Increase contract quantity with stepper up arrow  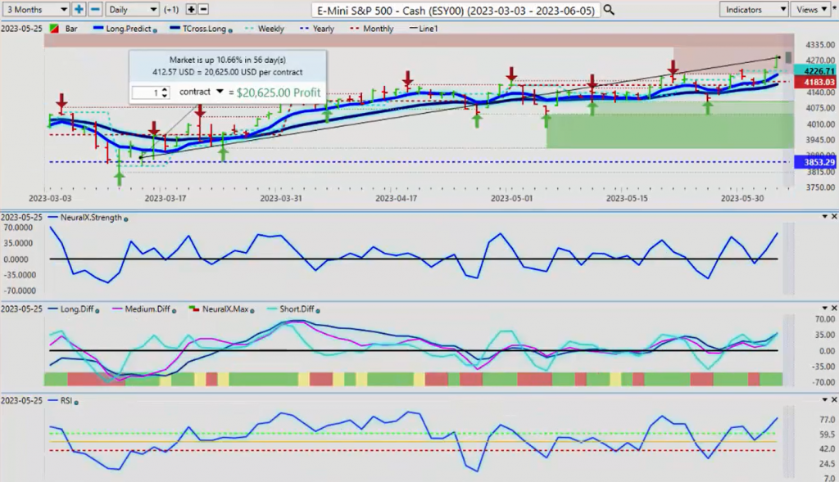(165, 90)
